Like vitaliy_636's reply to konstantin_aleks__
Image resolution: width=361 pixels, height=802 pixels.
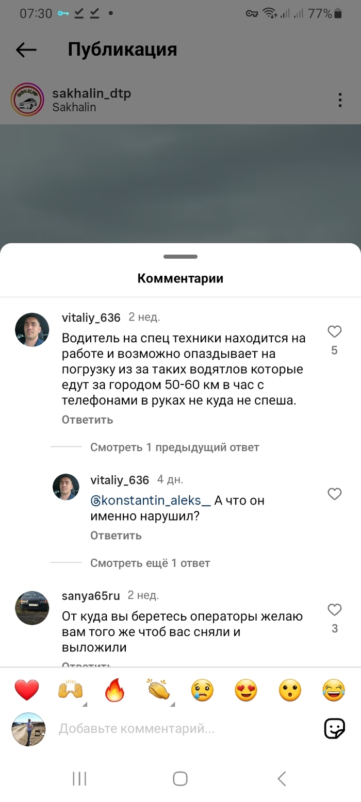pos(335,494)
